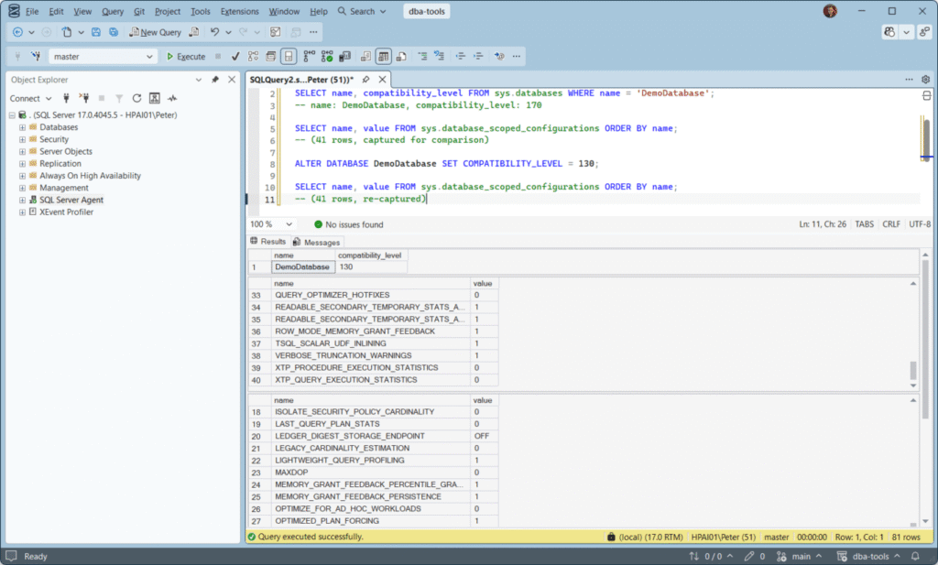Open the File menu
This screenshot has height=565, width=938.
pos(32,11)
